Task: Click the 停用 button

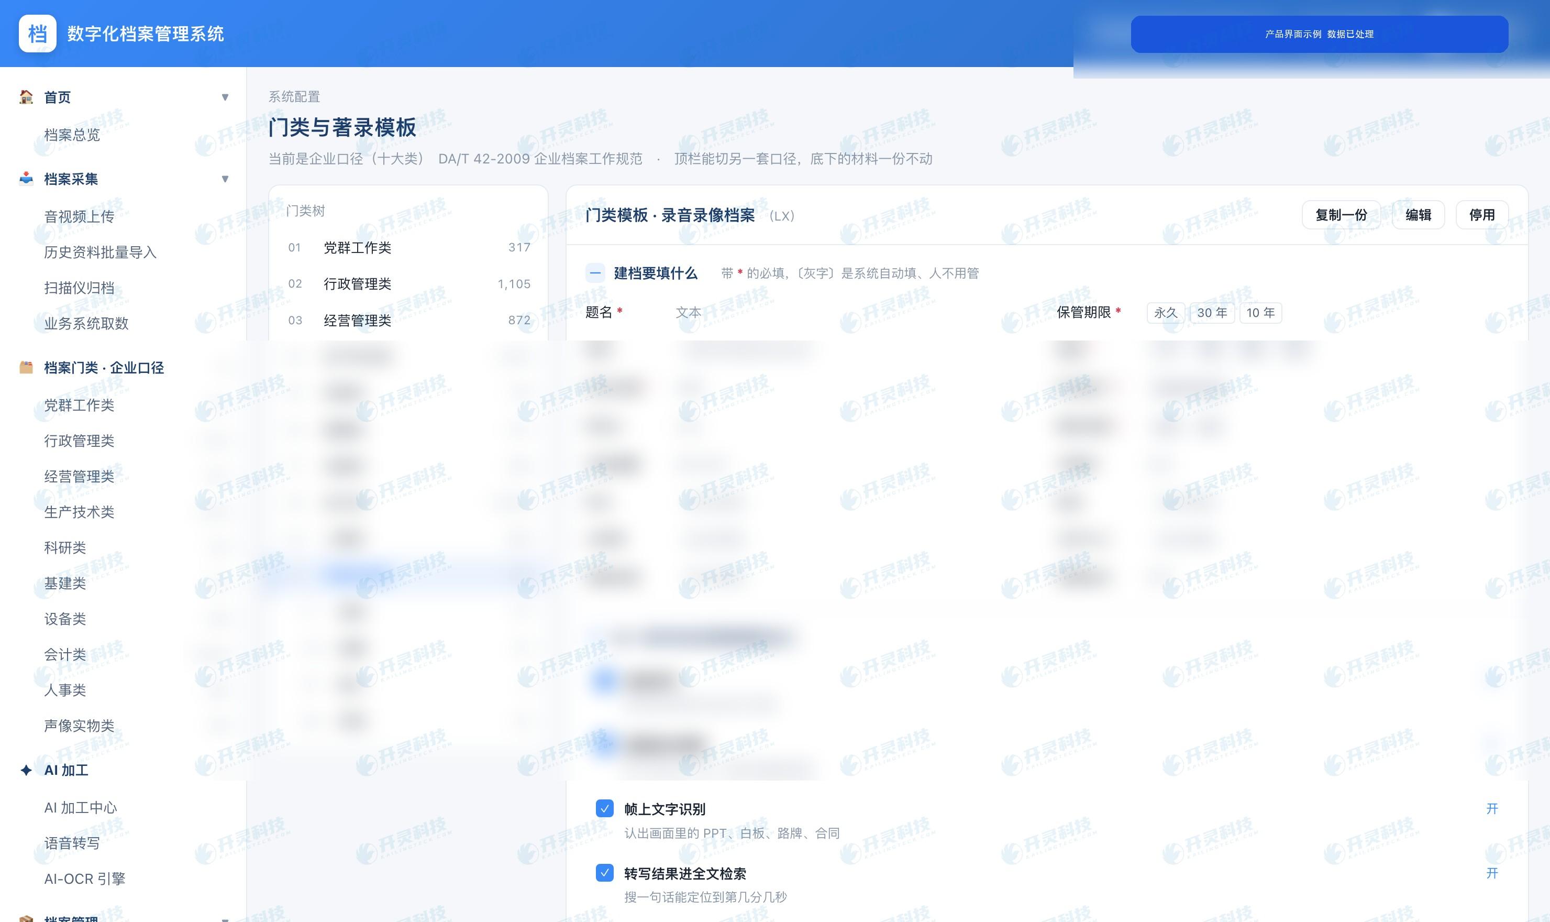Action: [x=1482, y=215]
